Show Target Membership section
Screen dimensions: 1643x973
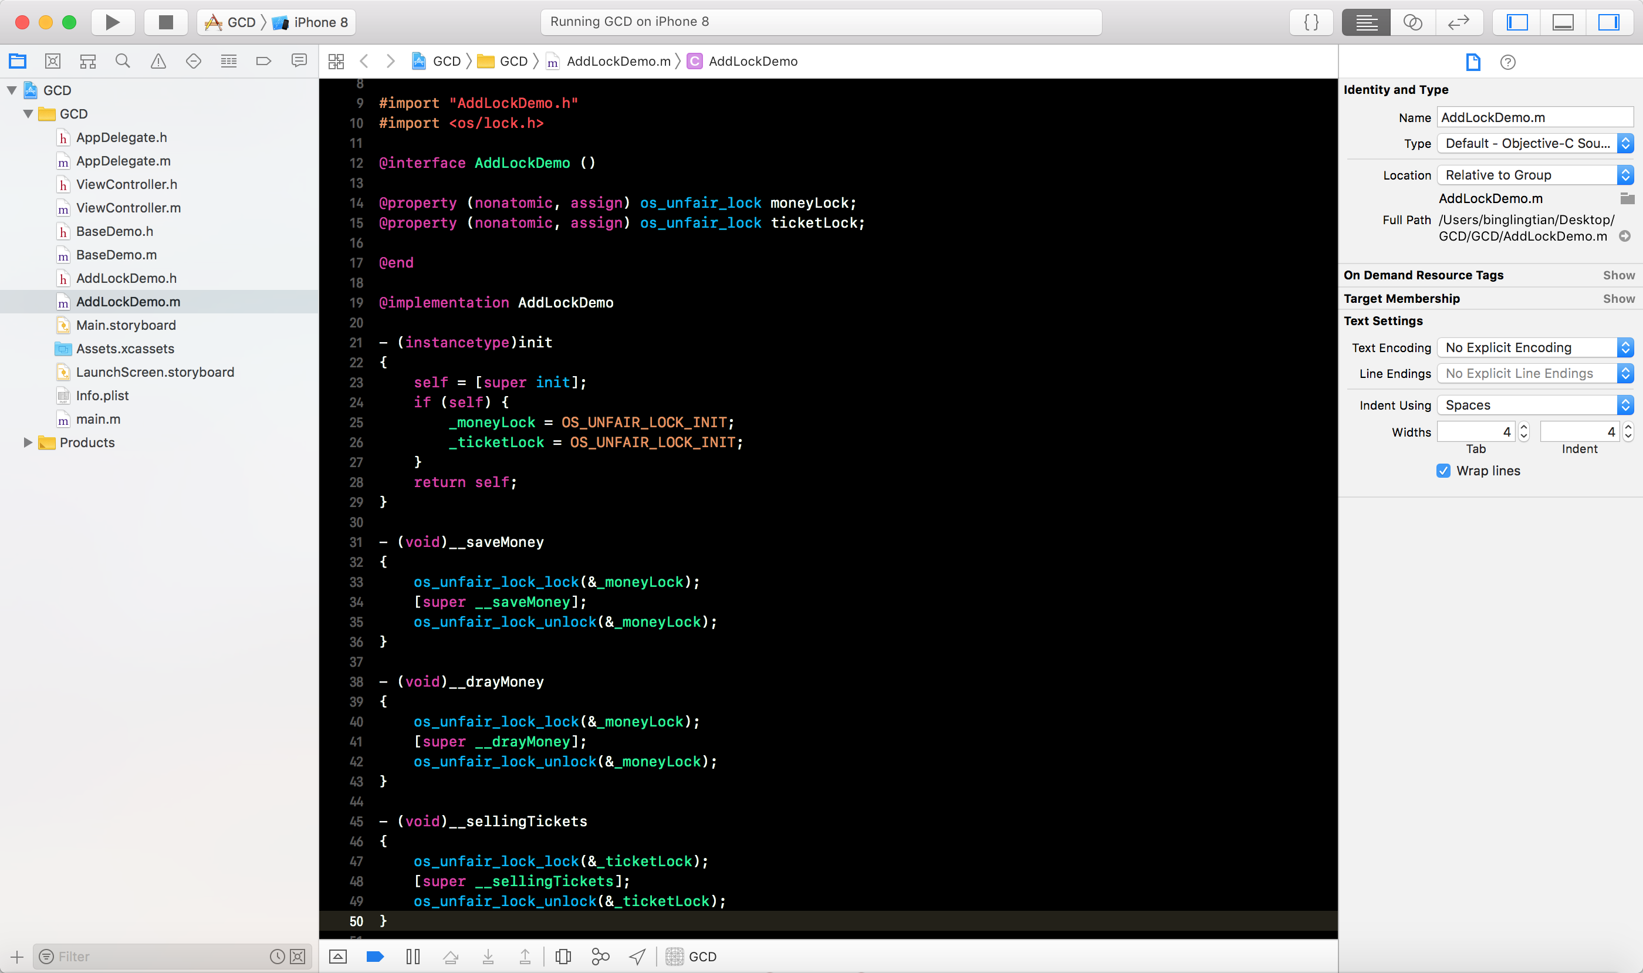pos(1618,299)
